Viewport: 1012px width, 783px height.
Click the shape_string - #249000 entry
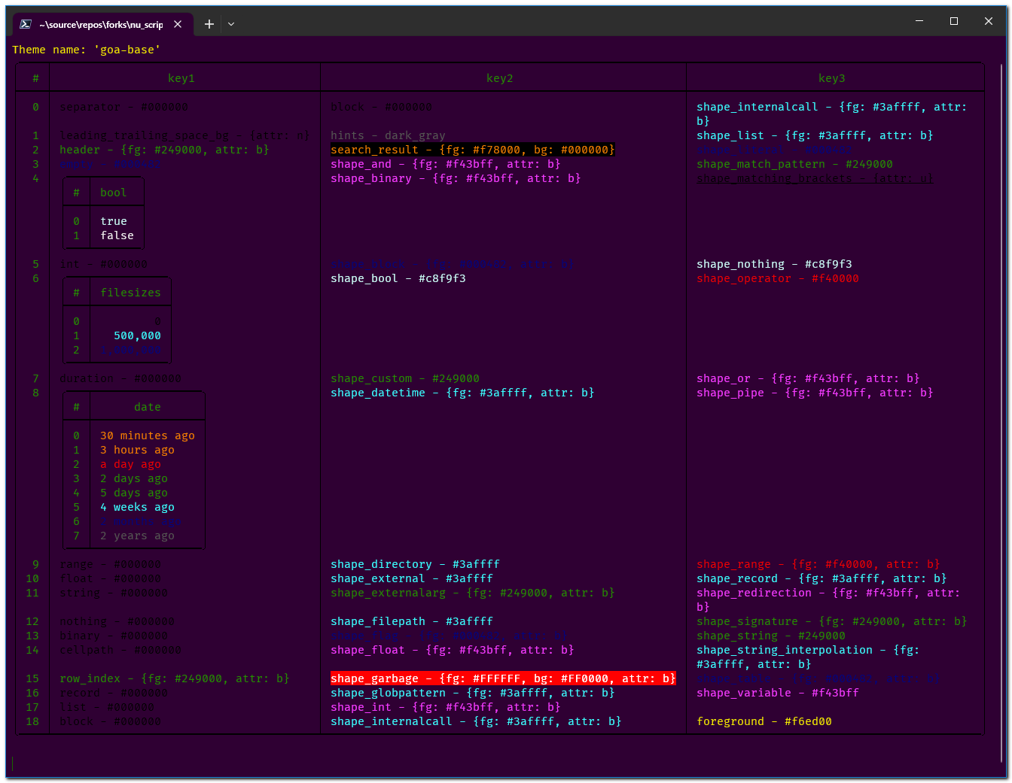(x=771, y=636)
